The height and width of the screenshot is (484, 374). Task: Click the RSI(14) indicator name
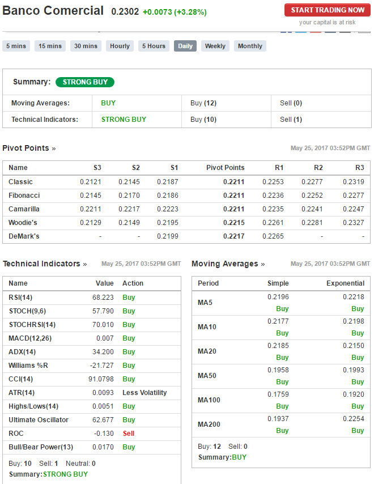(20, 298)
